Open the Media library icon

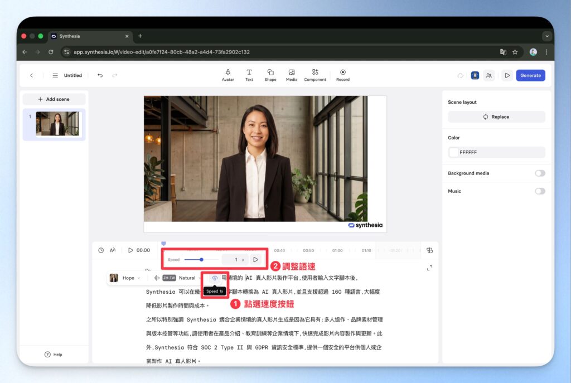tap(292, 75)
